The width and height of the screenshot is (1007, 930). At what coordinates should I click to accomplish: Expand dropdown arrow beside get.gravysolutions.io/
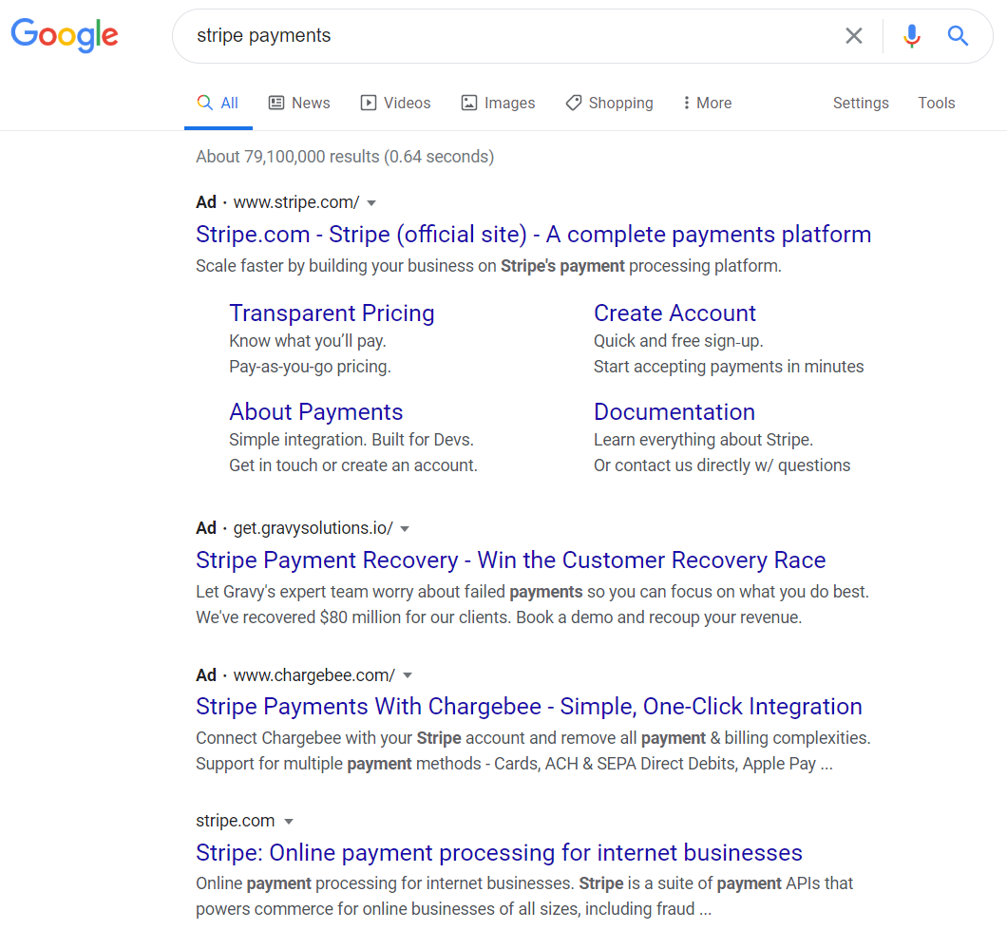point(405,528)
